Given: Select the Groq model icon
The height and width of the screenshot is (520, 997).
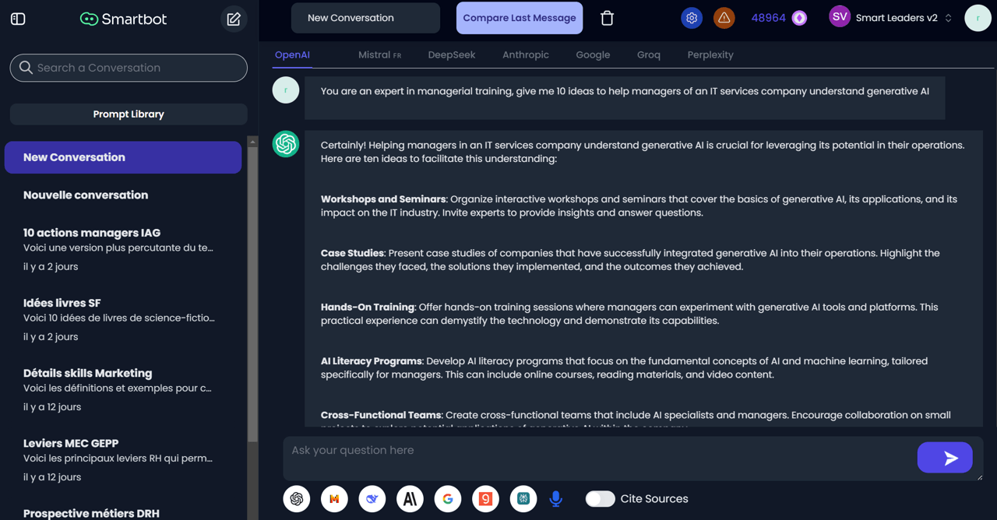Looking at the screenshot, I should tap(485, 498).
